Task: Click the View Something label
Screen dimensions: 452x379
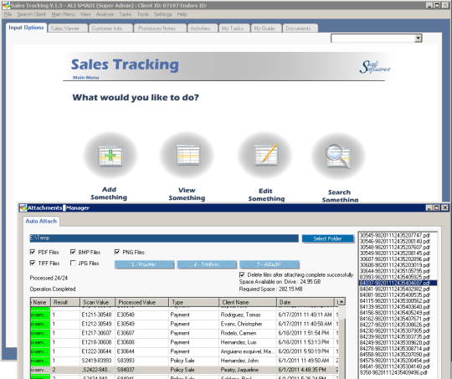Action: (187, 194)
